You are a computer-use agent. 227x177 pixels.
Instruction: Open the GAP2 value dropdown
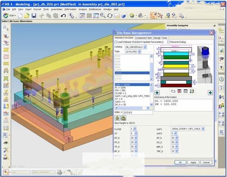(x=175, y=133)
